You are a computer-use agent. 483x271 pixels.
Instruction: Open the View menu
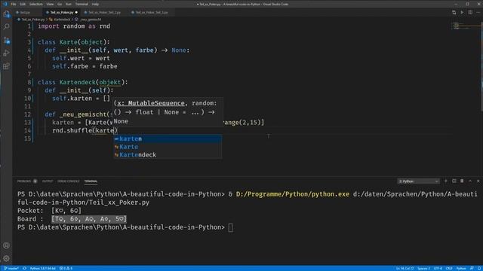click(50, 4)
